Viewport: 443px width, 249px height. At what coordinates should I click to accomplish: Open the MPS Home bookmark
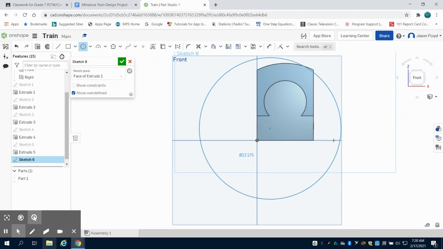coord(128,24)
